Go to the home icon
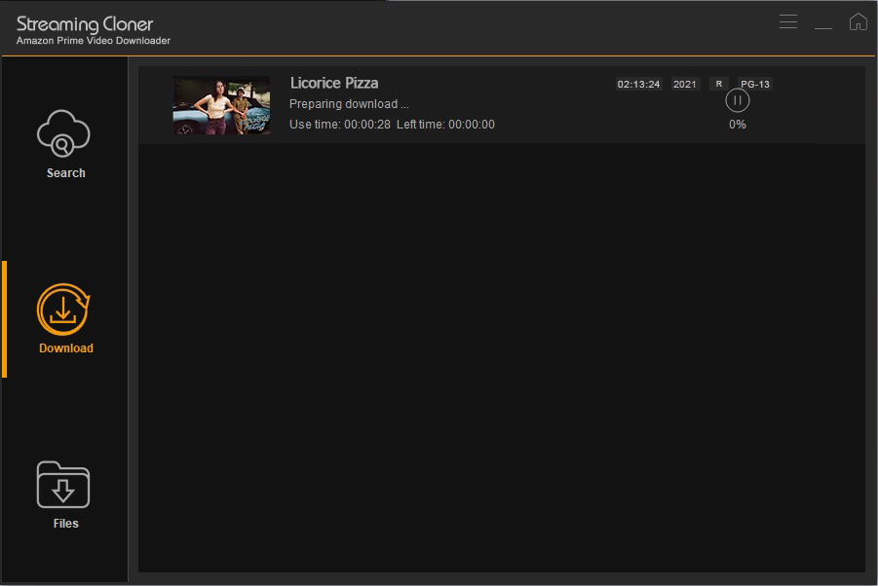This screenshot has width=878, height=586. (858, 21)
